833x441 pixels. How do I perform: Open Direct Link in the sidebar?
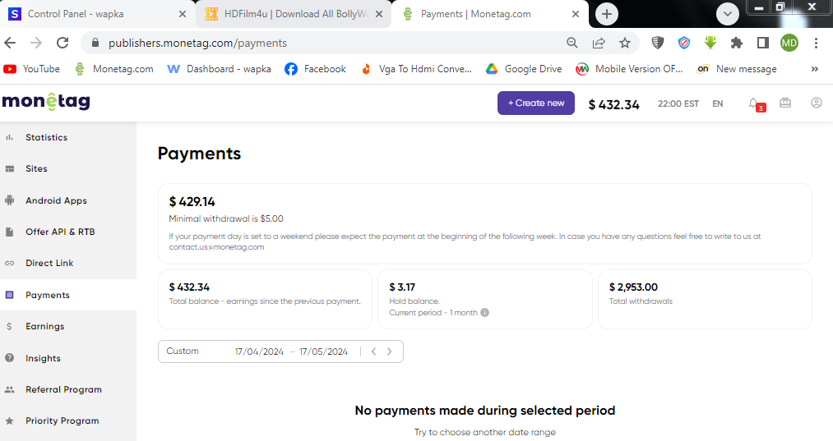68,264
